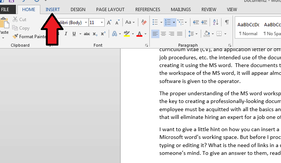Apply the yellow text highlight color
281x163 pixels.
click(x=127, y=34)
